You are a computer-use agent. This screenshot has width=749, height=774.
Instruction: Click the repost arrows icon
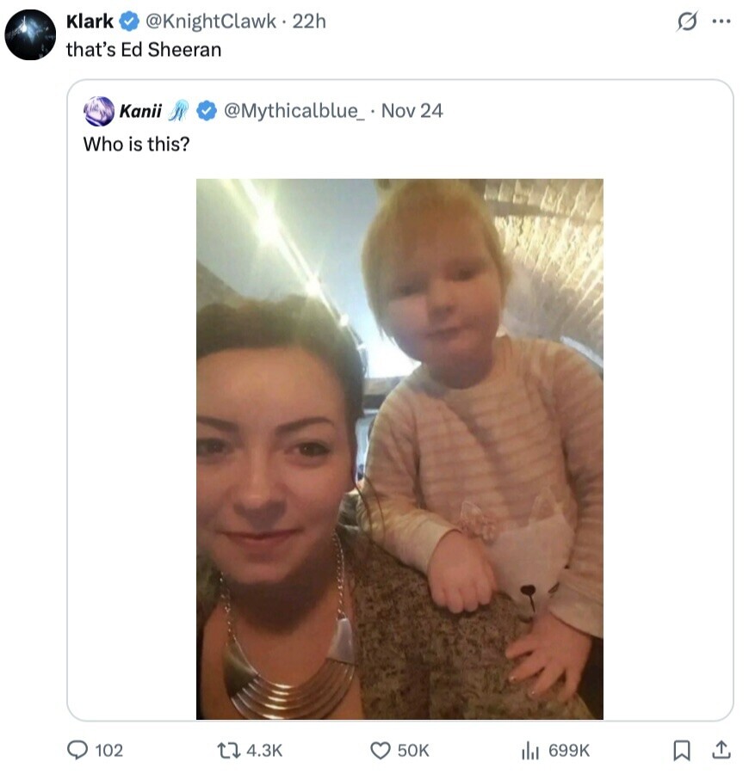click(231, 750)
